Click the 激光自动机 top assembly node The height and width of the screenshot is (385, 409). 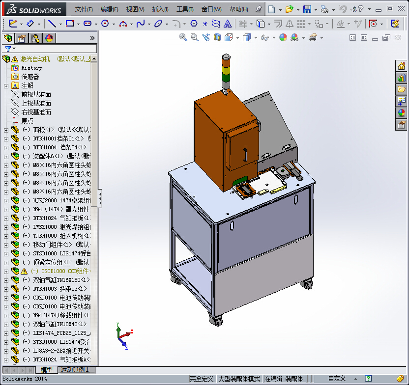coord(35,59)
